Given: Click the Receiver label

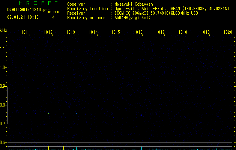Looking at the screenshot, I should click(x=76, y=13).
